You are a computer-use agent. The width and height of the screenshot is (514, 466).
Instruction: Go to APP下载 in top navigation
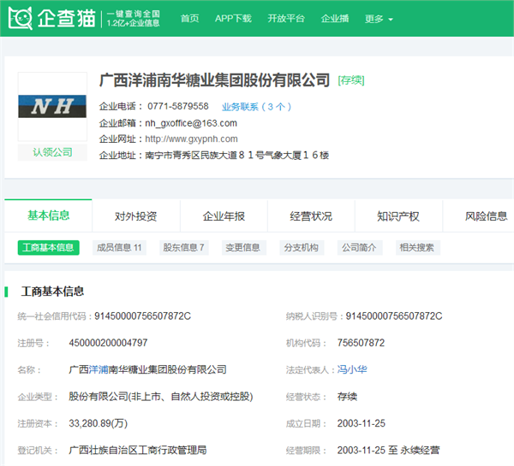point(233,19)
